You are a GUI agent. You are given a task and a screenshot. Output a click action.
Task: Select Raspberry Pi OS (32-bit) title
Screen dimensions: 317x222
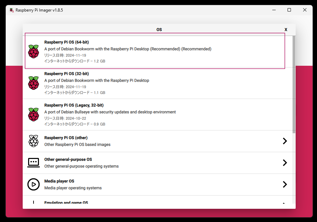point(66,74)
